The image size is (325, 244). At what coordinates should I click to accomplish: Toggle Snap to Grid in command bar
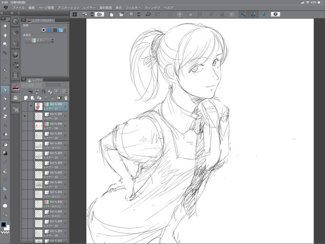click(263, 14)
